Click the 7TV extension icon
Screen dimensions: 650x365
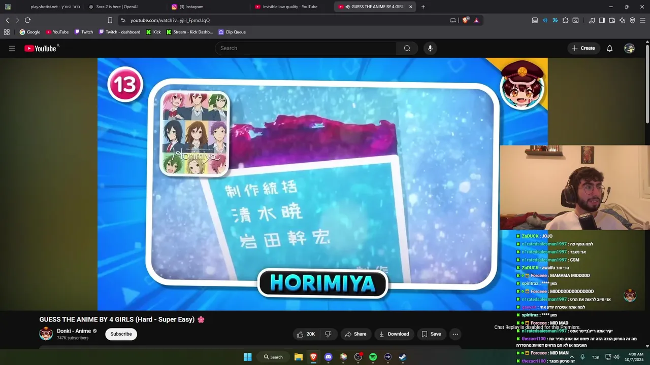coord(555,20)
